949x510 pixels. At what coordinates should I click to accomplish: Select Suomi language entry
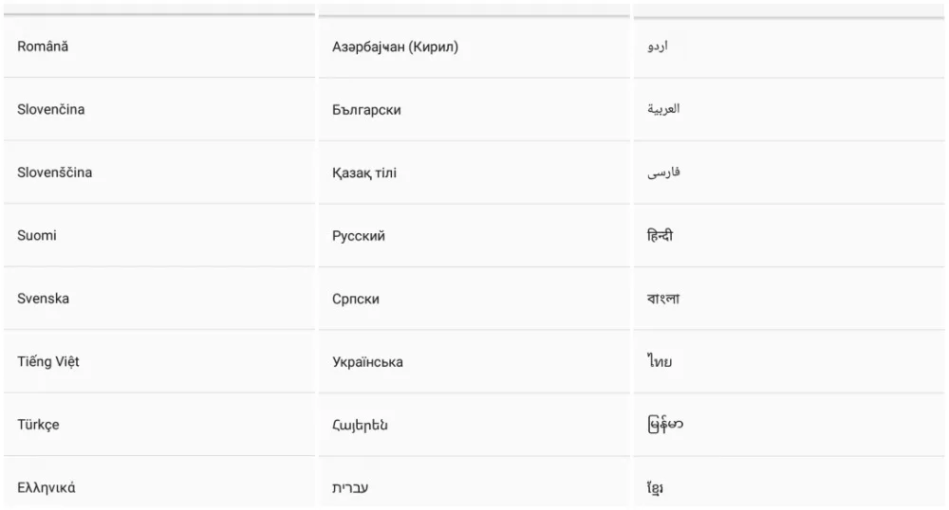coord(37,235)
